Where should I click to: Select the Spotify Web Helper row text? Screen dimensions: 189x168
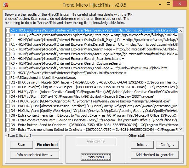[94, 111]
